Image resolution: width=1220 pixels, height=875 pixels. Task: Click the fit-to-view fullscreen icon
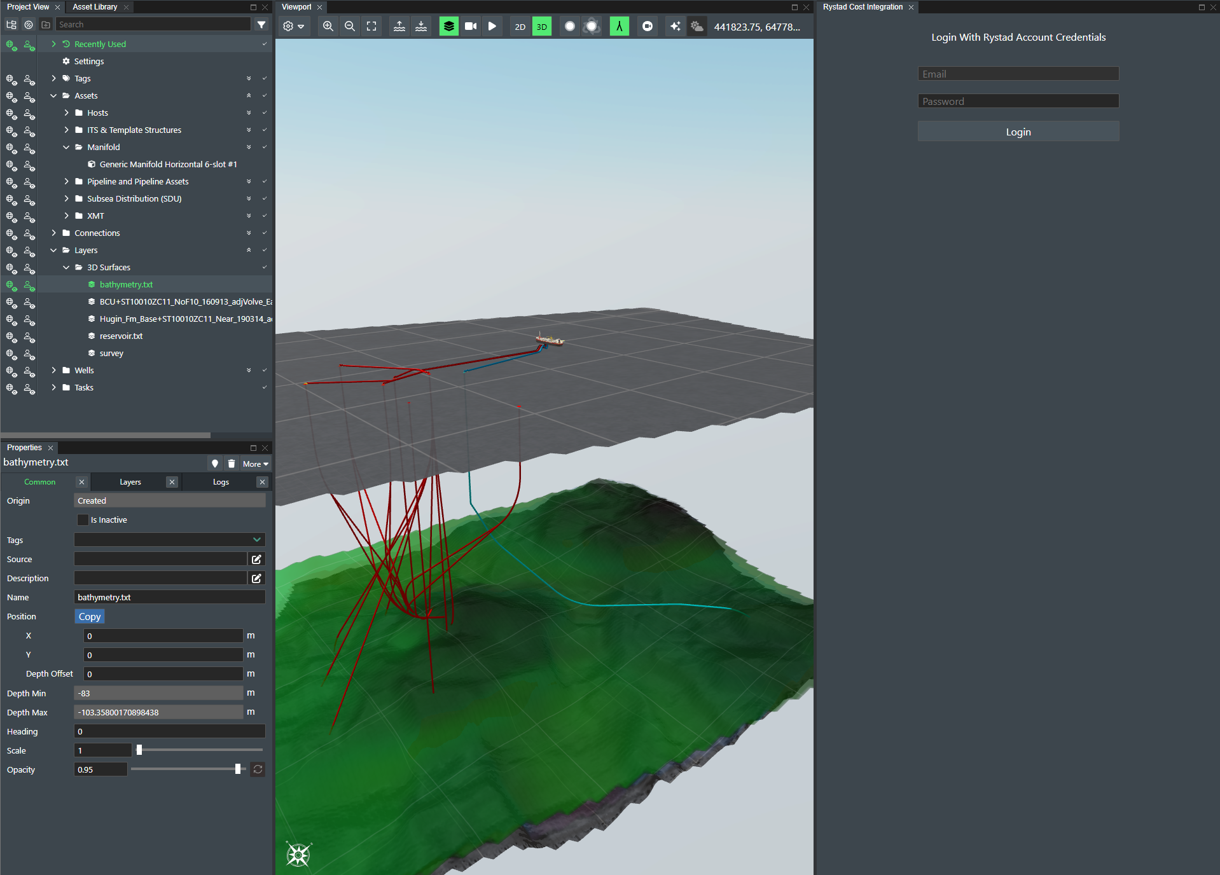click(x=371, y=27)
